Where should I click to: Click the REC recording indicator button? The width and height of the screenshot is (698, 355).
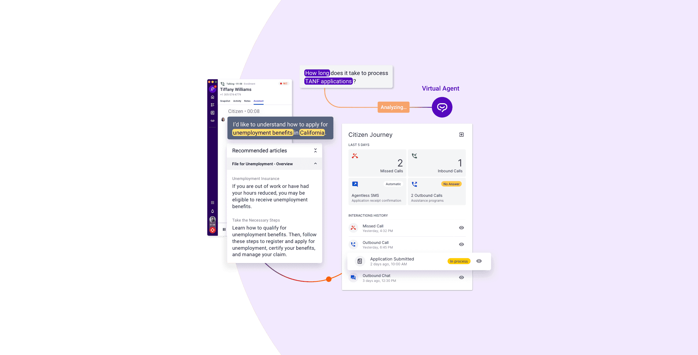click(x=284, y=83)
